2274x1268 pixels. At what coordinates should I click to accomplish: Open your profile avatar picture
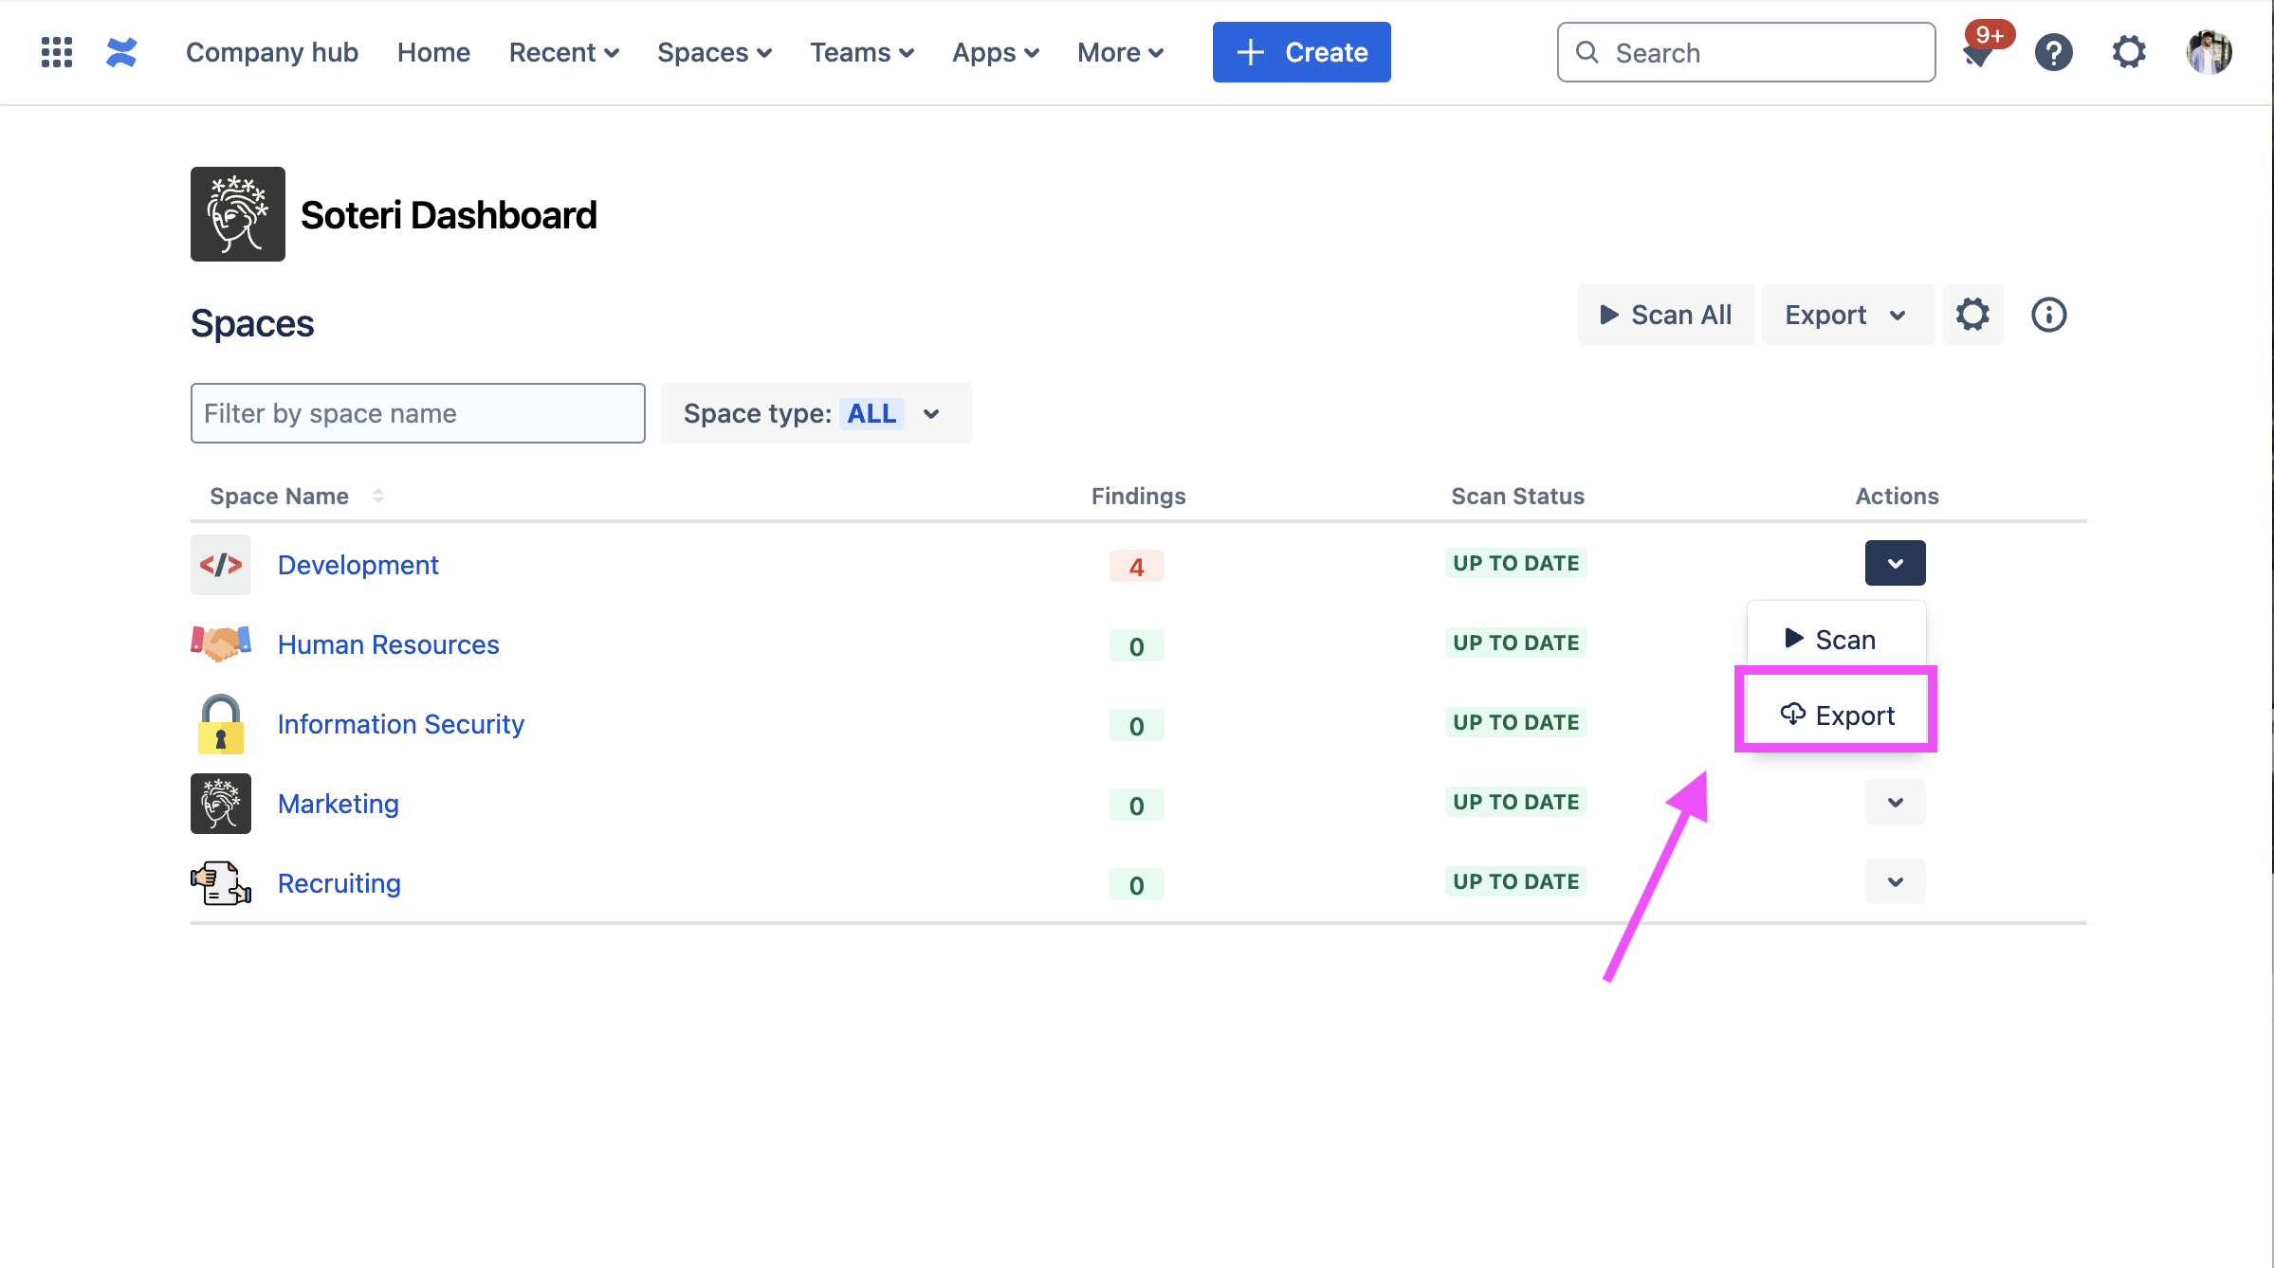click(x=2209, y=52)
